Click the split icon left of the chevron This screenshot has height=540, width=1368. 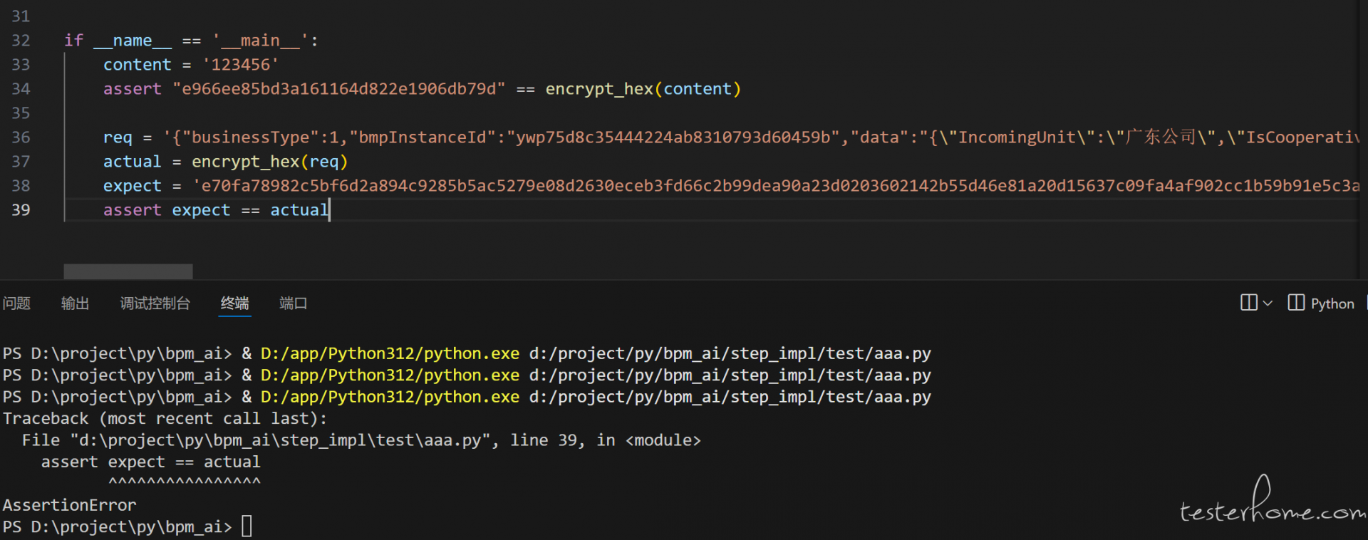coord(1248,303)
